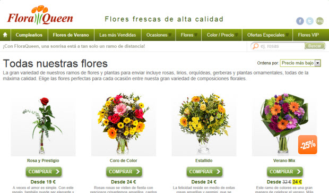
Task: Click the Estallido title link
Action: [204, 161]
